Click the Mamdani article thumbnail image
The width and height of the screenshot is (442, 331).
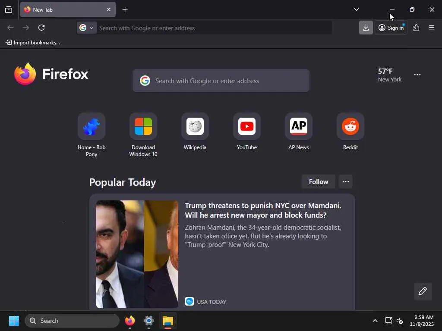(137, 254)
